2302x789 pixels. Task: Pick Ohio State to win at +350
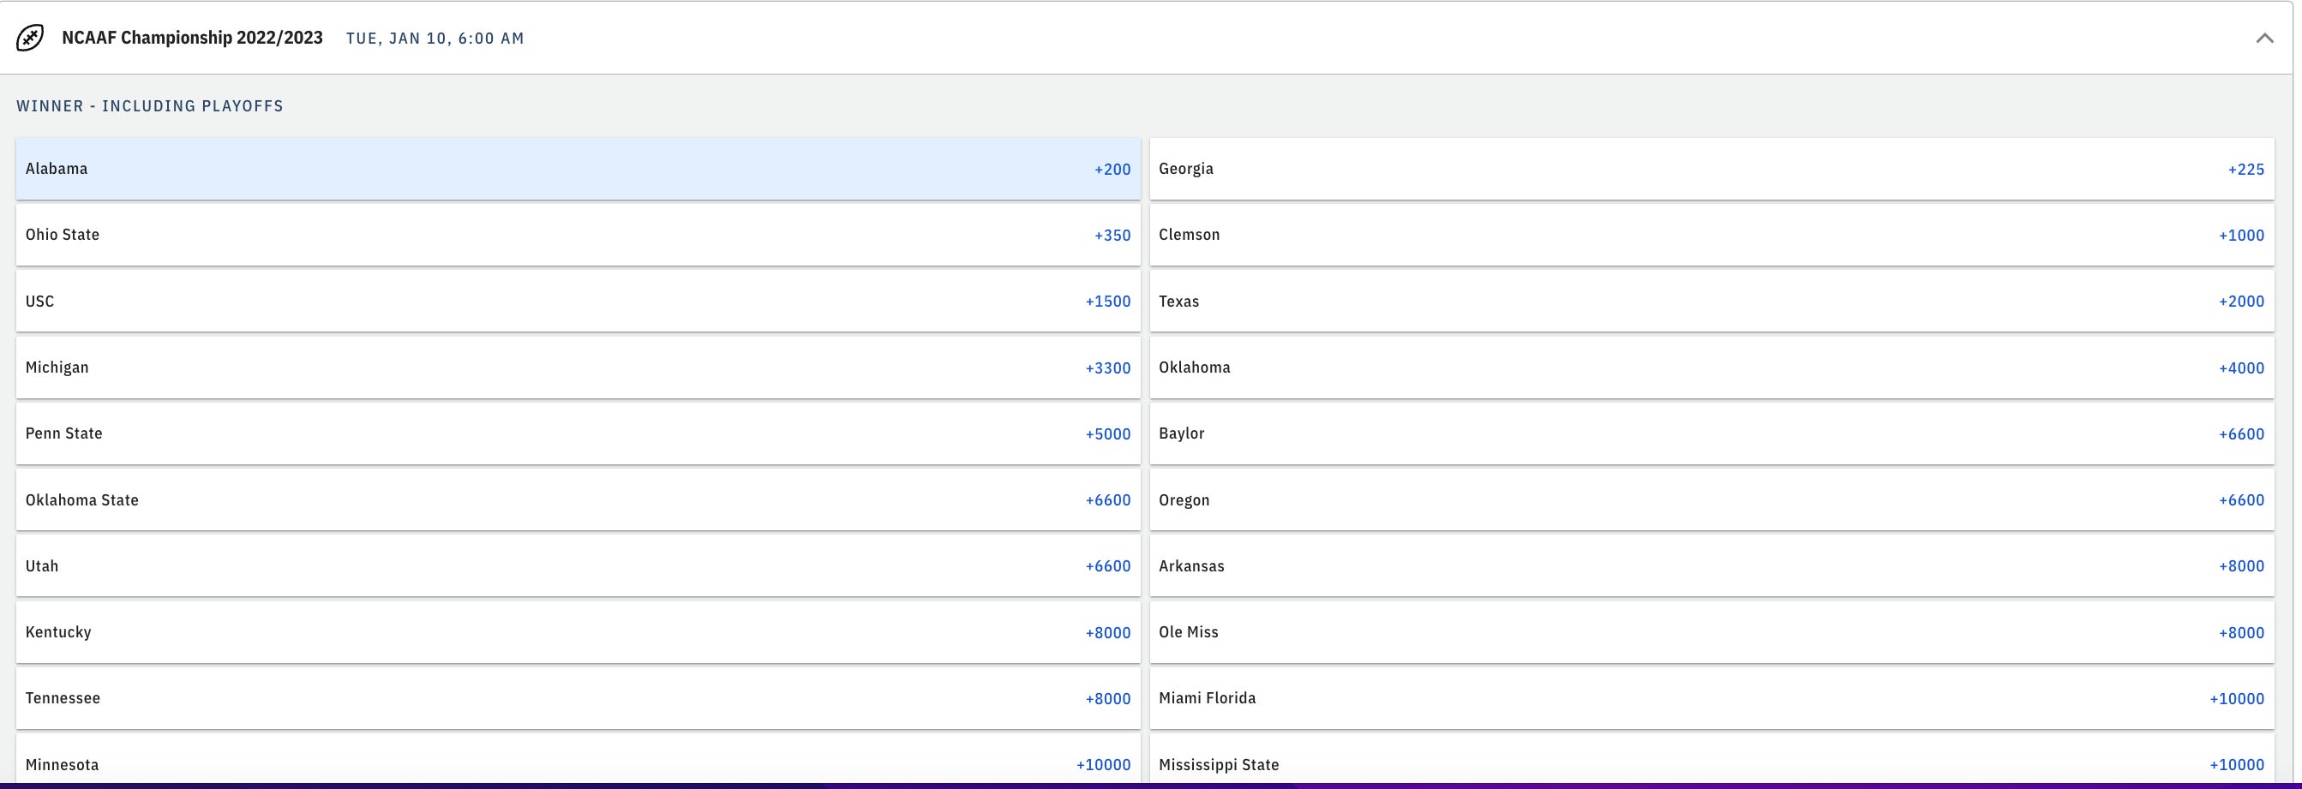tap(578, 235)
